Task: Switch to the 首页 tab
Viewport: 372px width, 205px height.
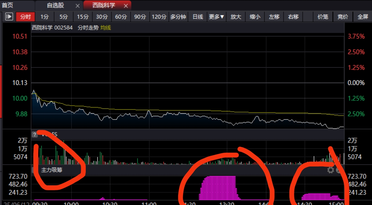Action: (x=8, y=5)
